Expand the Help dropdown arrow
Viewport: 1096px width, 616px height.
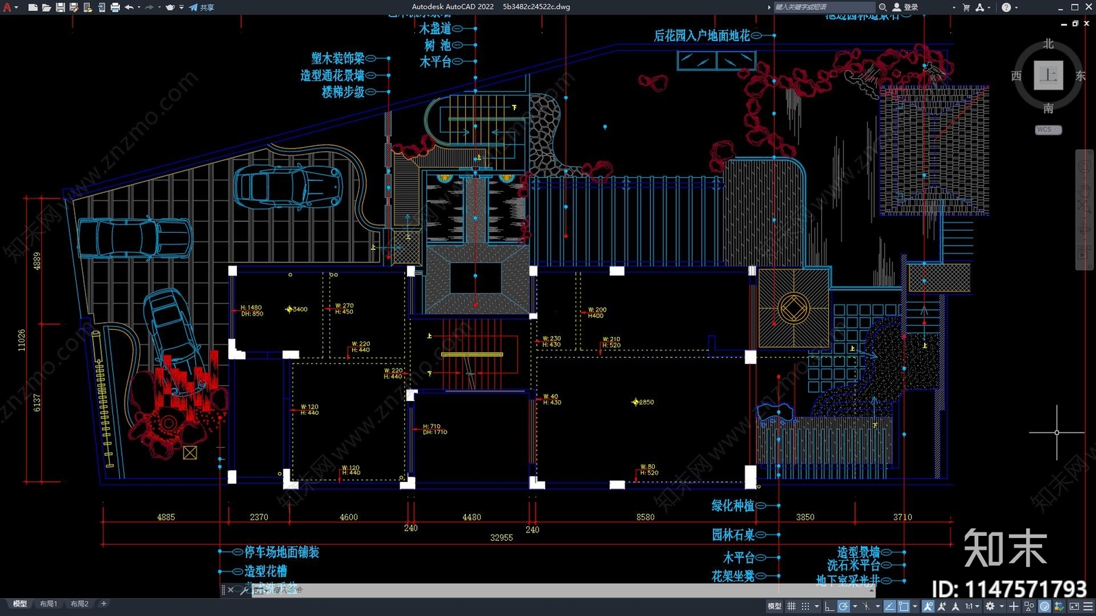click(x=1016, y=7)
